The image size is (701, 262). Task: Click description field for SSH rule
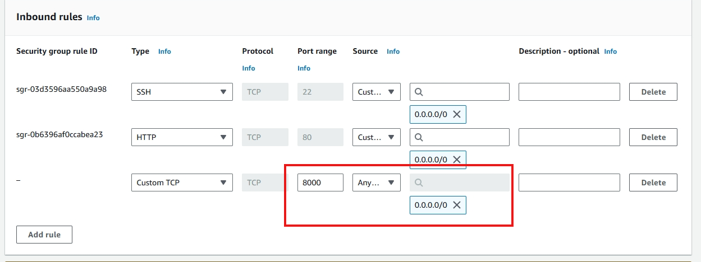[x=569, y=92]
